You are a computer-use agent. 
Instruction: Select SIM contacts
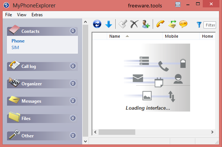15,48
